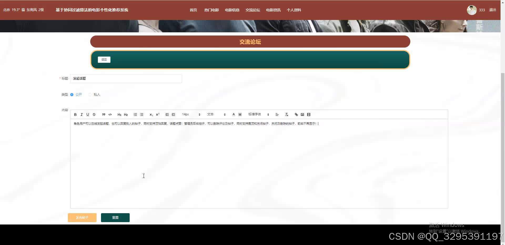
Task: Click the 退出 logout link
Action: 492,10
